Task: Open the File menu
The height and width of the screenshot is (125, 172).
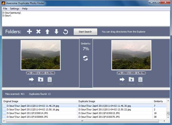Action: 5,8
